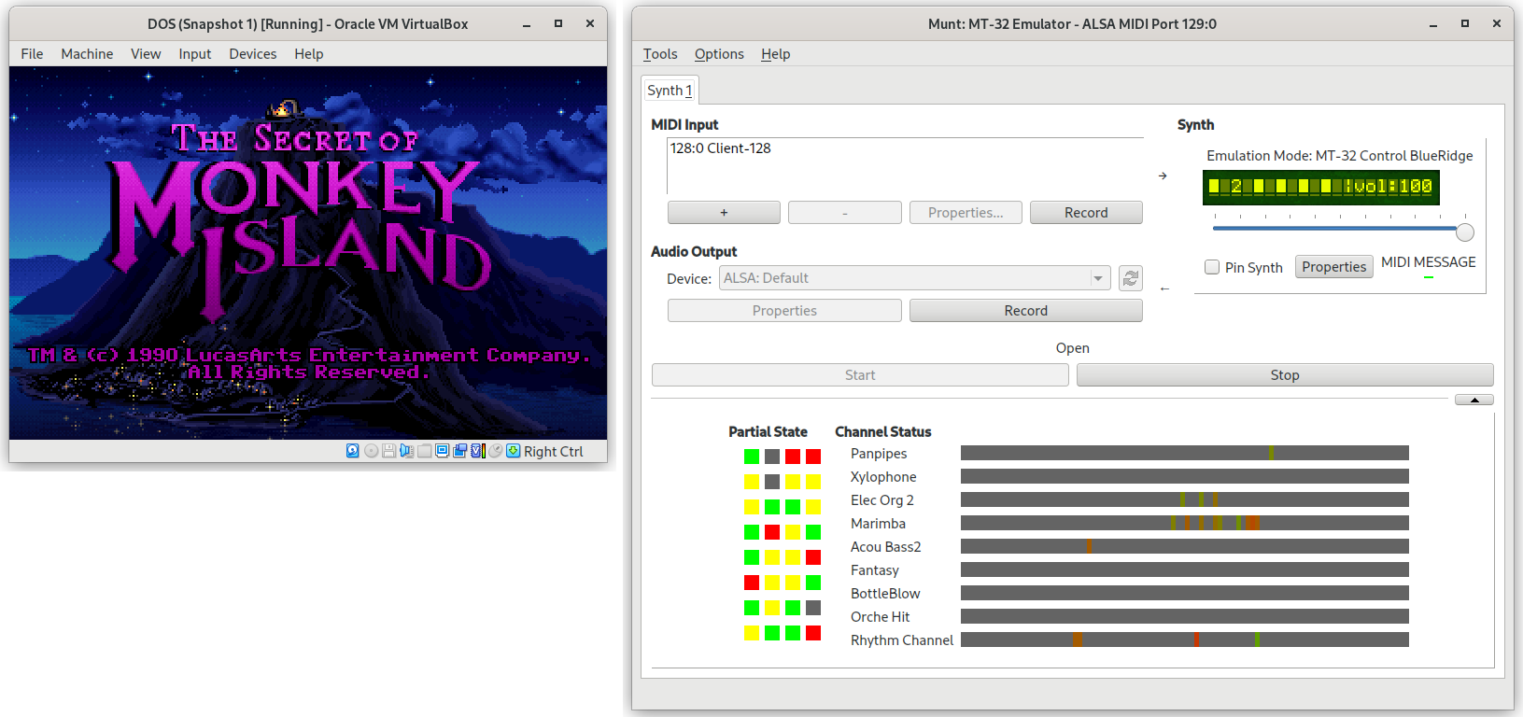
Task: Click the Marimba channel activity bar
Action: pyautogui.click(x=1185, y=523)
